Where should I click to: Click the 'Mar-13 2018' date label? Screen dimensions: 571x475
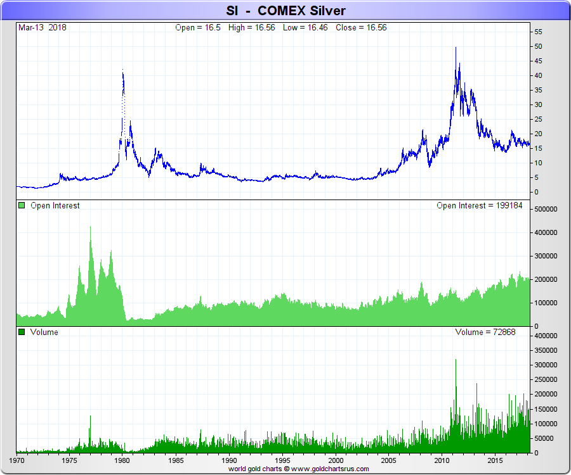(x=43, y=28)
